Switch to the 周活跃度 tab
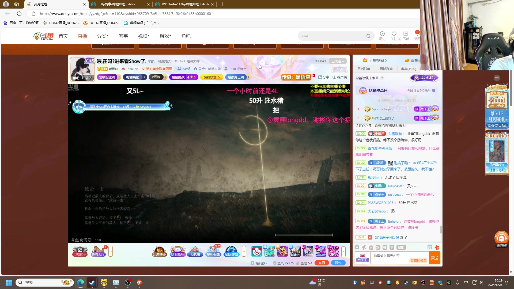The width and height of the screenshot is (514, 289). (x=387, y=69)
